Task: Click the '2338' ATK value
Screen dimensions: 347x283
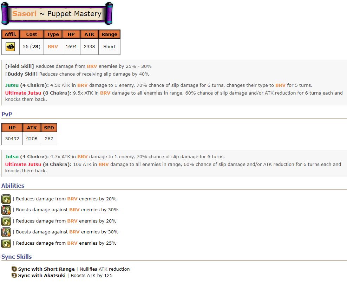Action: pyautogui.click(x=89, y=46)
